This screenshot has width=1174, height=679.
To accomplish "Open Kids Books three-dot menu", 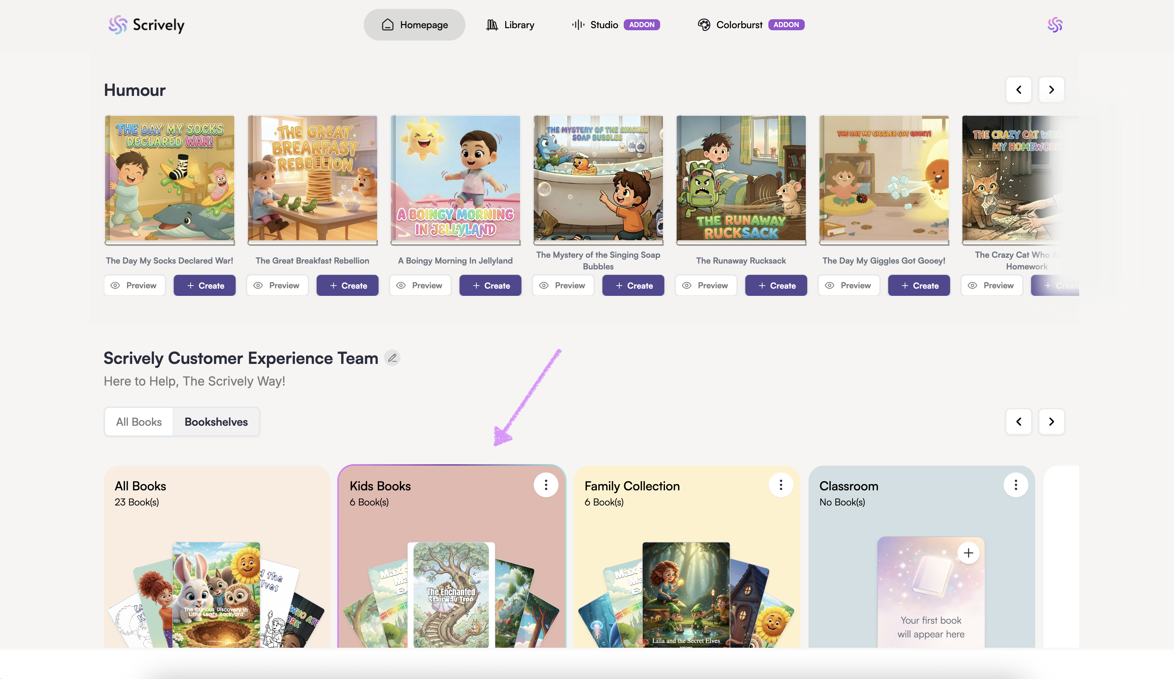I will pyautogui.click(x=545, y=485).
